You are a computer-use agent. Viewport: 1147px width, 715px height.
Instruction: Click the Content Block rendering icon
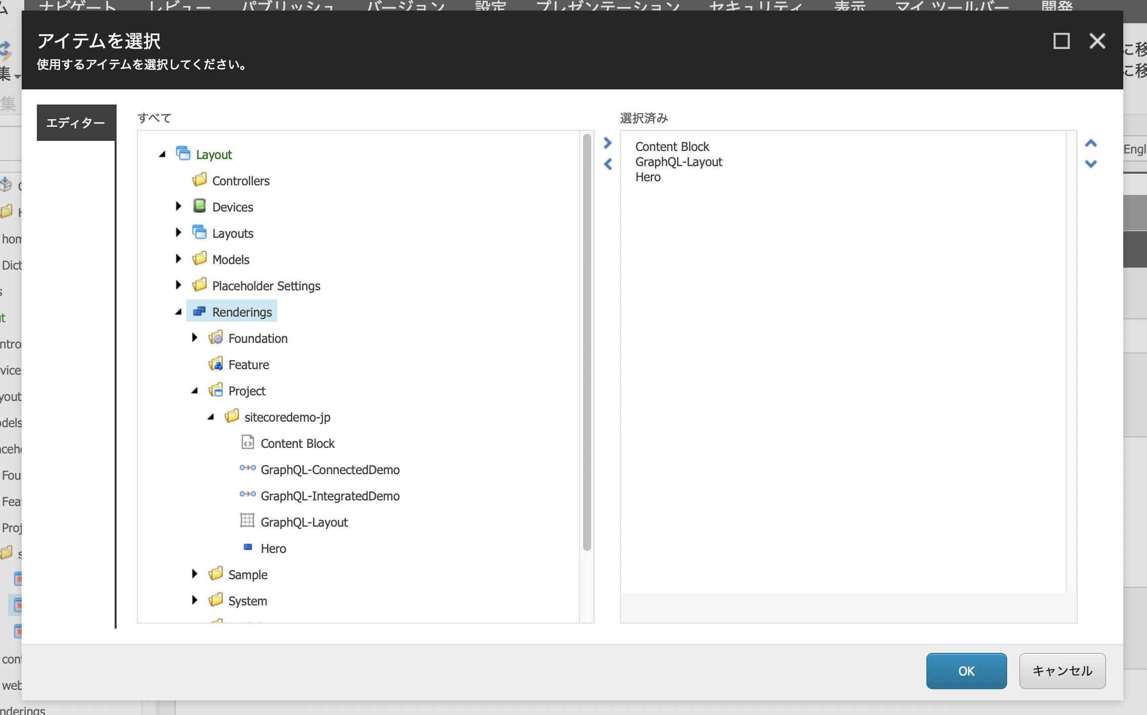[x=247, y=442]
